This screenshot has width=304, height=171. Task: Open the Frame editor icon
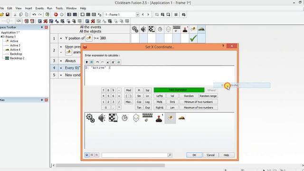82,15
